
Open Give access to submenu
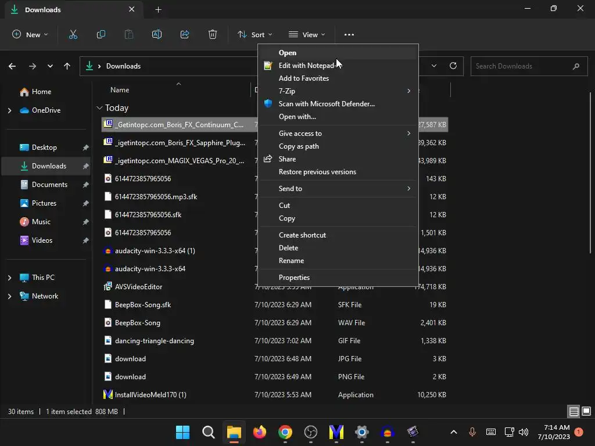[x=338, y=134]
